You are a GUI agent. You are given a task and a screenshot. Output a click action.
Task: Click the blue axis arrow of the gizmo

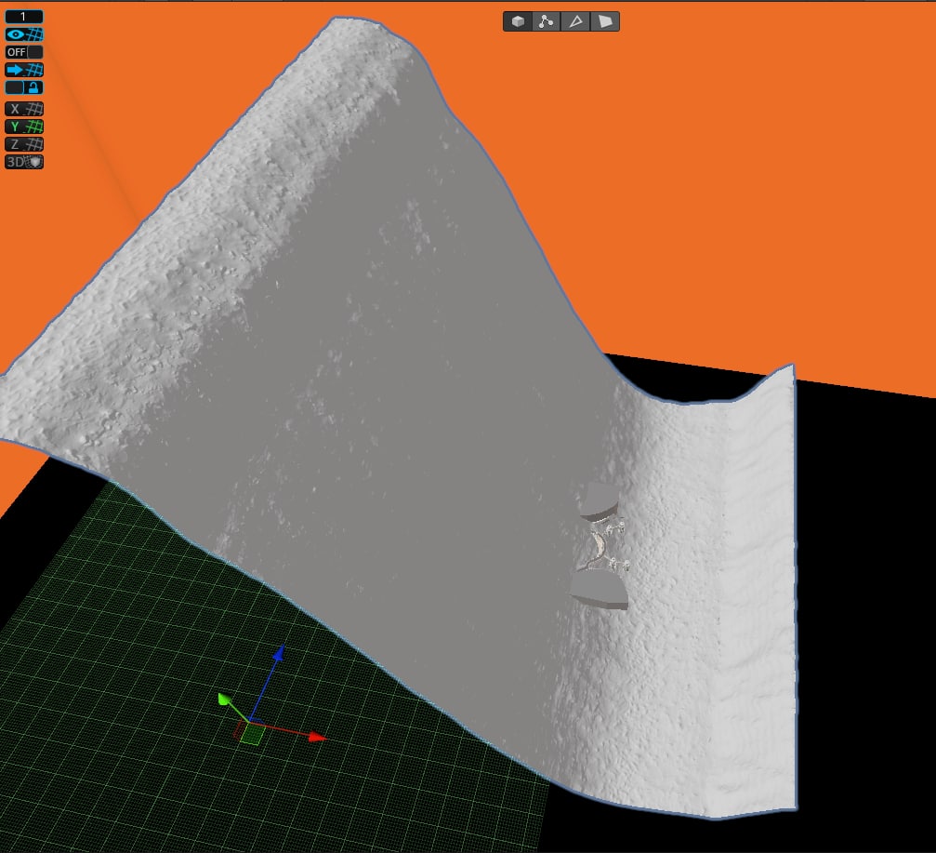(278, 654)
